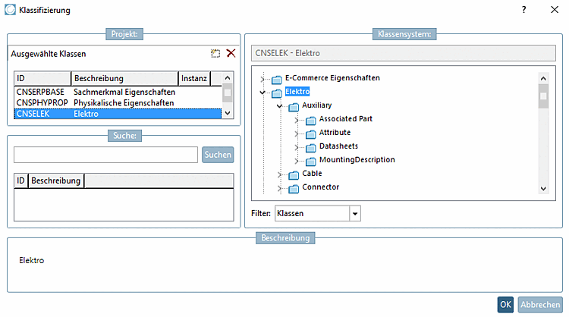Viewport: 569px width, 317px height.
Task: Click the Cable folder icon
Action: (x=294, y=174)
